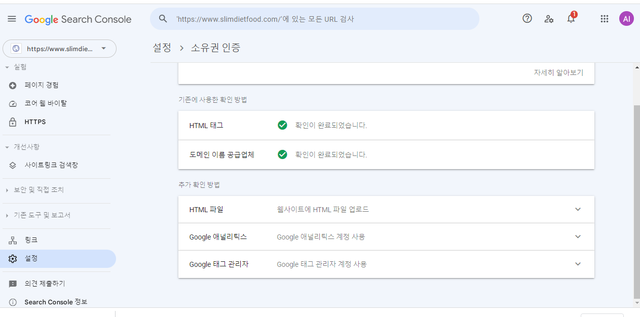This screenshot has height=317, width=640.
Task: Click the Google 태그 관리자 계정 사용 text
Action: [322, 264]
